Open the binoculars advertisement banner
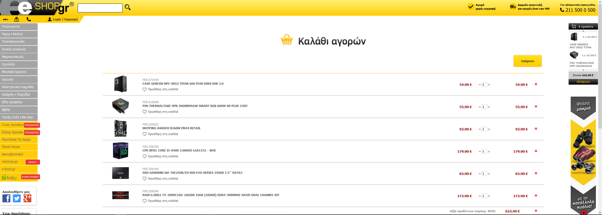This screenshot has height=215, width=602. 583,156
